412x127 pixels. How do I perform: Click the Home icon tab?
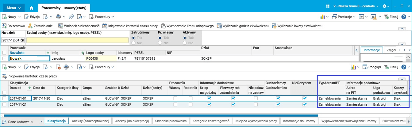tap(31, 8)
